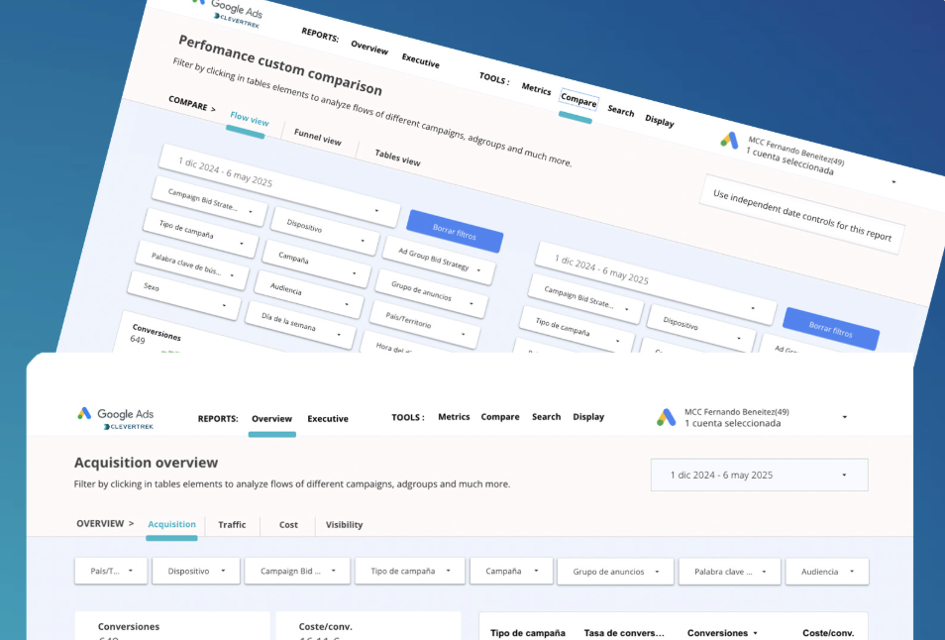This screenshot has width=945, height=640.
Task: Open Overview report in the comparison window
Action: [369, 48]
